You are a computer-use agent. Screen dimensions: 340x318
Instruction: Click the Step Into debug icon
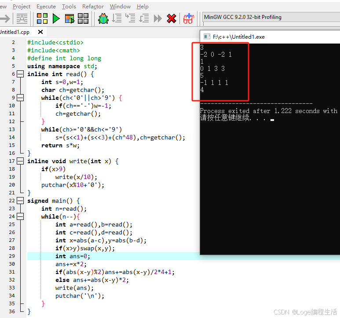pyautogui.click(x=130, y=18)
